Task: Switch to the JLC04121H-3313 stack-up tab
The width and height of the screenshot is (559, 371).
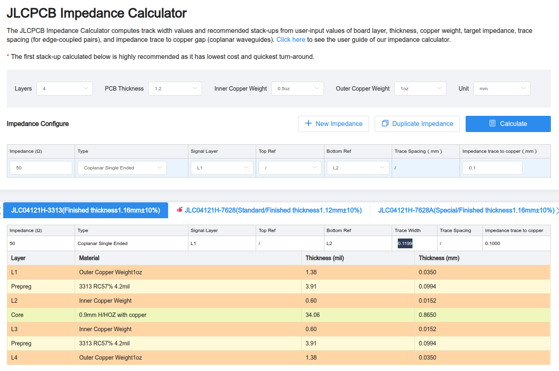Action: pyautogui.click(x=86, y=210)
